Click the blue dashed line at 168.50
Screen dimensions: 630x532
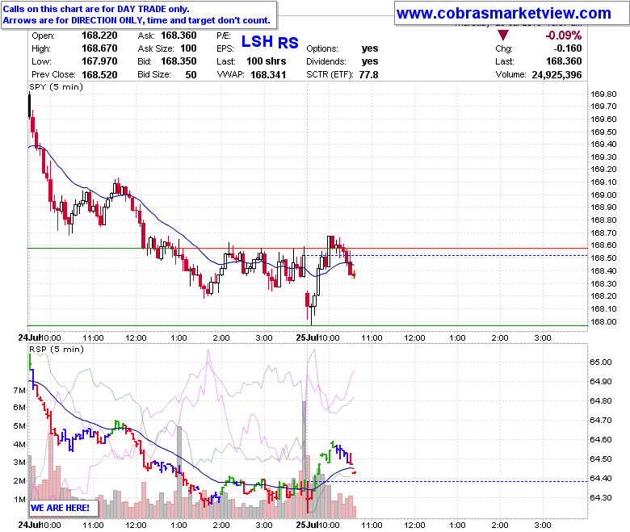(x=447, y=255)
